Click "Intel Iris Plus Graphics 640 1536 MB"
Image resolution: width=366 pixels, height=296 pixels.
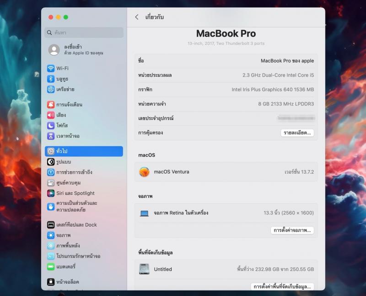tap(273, 90)
